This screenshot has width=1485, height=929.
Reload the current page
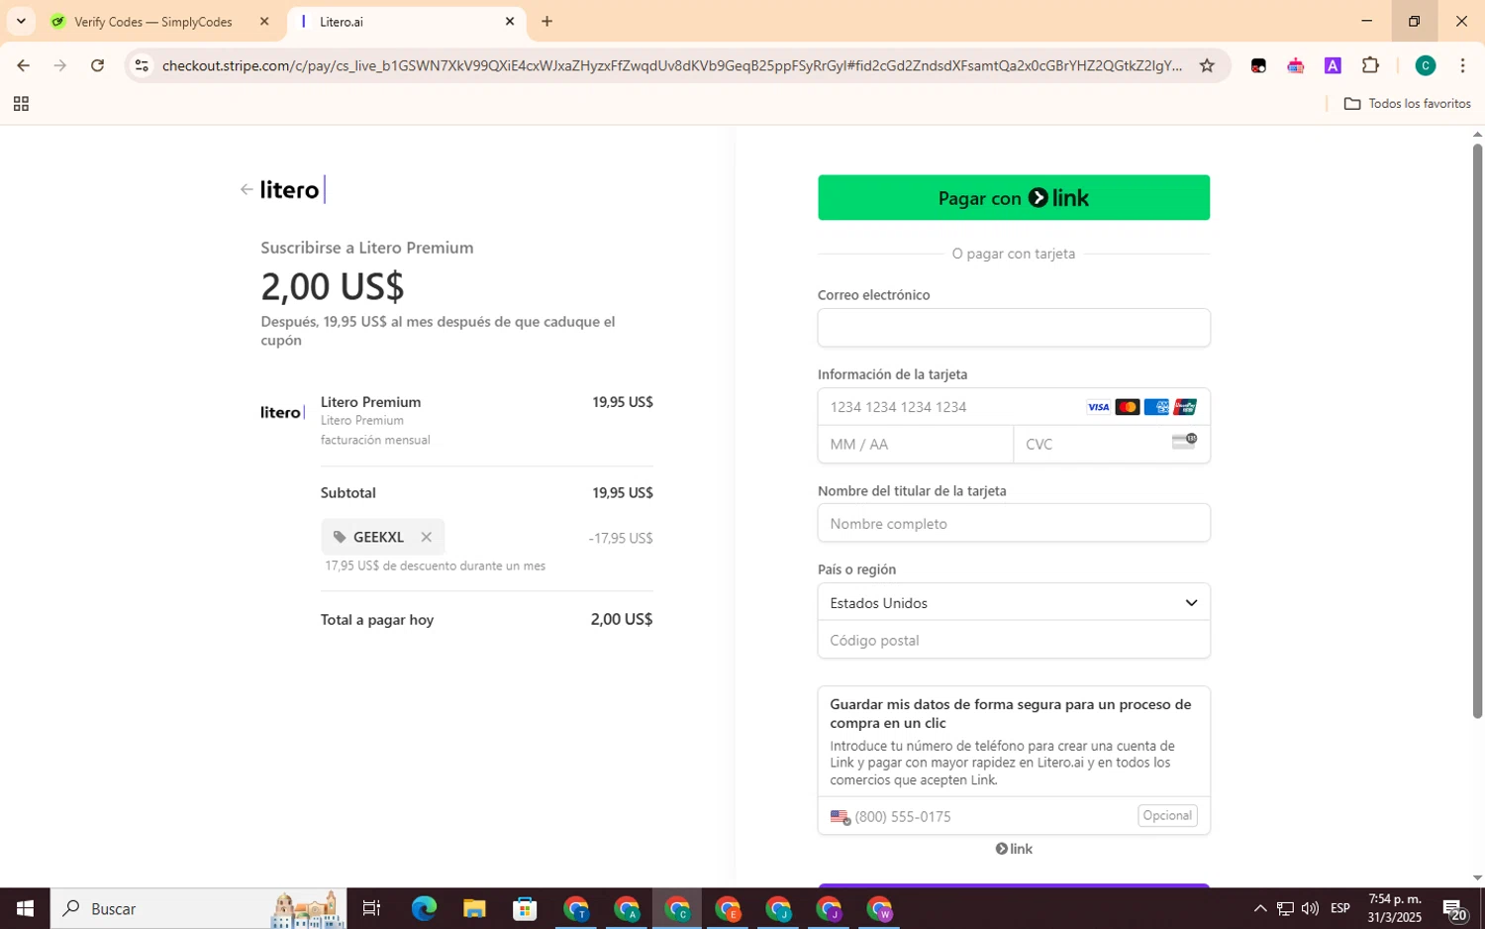(x=97, y=65)
